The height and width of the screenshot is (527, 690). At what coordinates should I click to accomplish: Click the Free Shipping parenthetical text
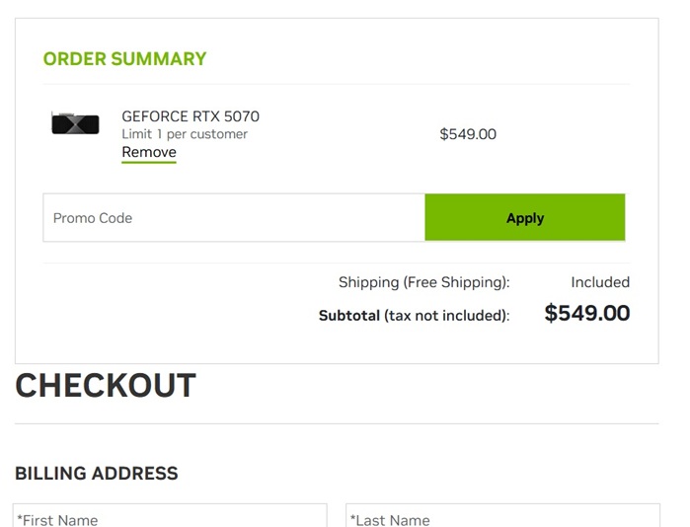[x=455, y=282]
